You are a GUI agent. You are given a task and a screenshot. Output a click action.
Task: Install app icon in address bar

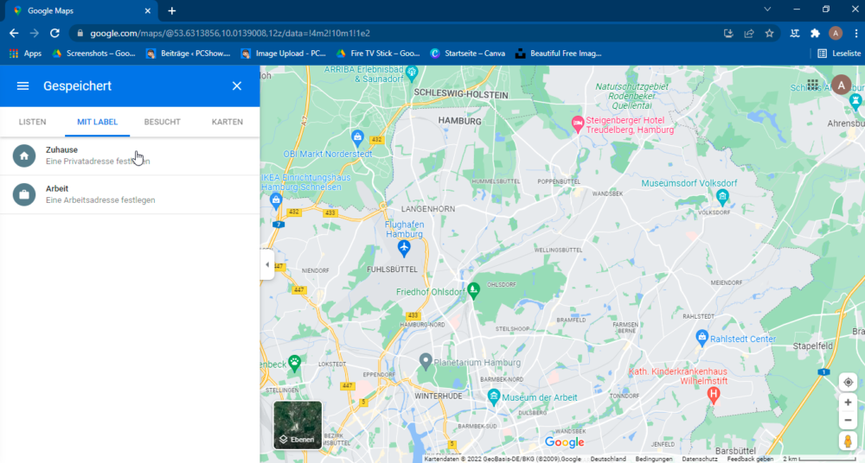(728, 33)
